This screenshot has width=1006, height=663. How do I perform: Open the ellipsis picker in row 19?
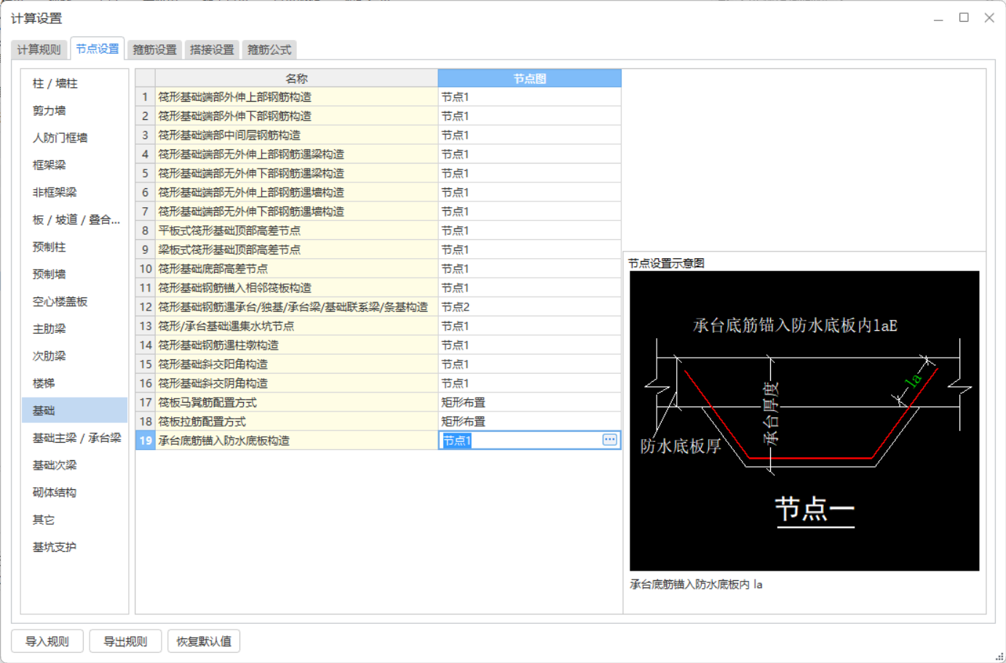[x=609, y=440]
